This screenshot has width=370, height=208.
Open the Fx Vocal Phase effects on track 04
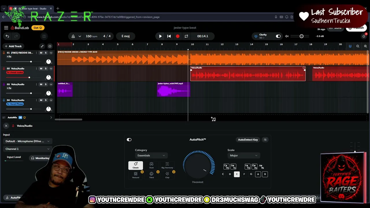(x=15, y=104)
